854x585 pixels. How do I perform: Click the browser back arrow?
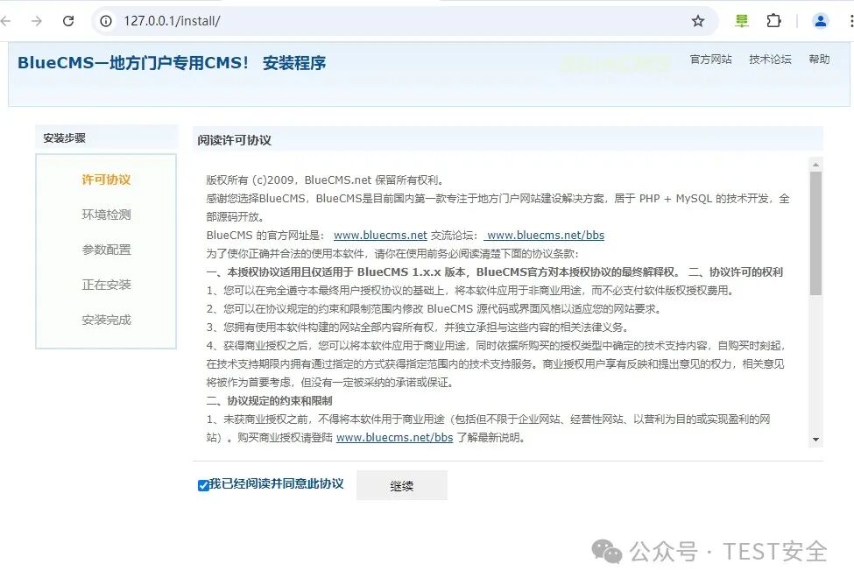[x=5, y=21]
